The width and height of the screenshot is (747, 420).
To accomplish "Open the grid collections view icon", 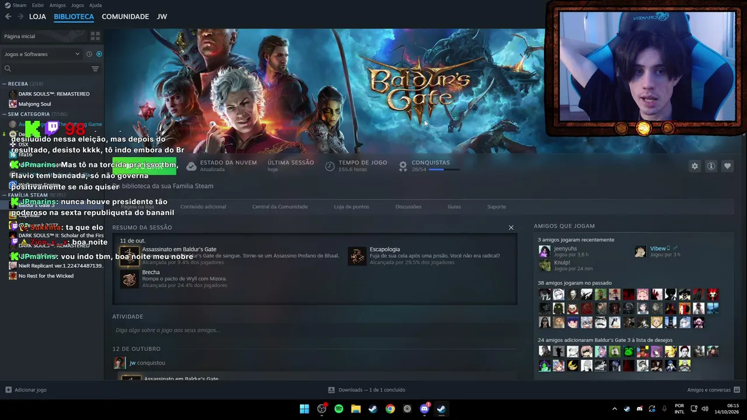I will [x=95, y=36].
